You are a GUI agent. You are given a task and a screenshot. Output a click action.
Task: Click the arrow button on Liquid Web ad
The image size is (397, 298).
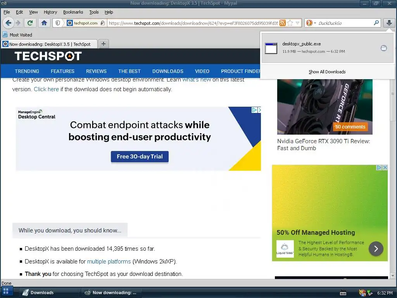coord(376,249)
